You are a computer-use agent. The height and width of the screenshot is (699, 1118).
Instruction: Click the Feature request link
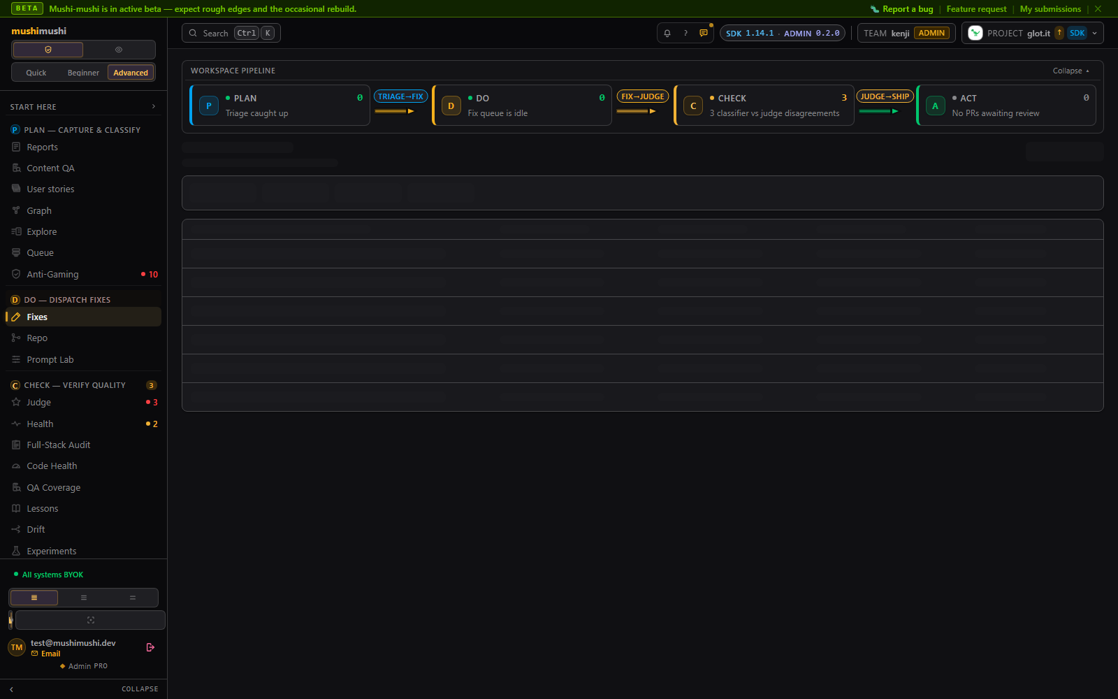tap(976, 9)
